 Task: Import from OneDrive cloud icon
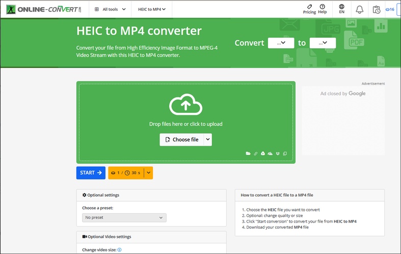[270, 153]
